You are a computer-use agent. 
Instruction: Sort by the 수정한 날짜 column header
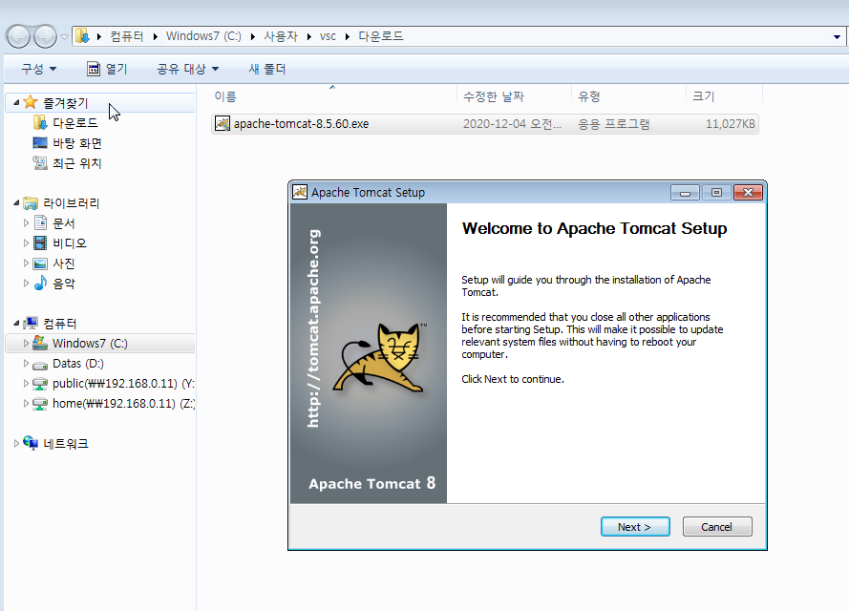point(514,96)
